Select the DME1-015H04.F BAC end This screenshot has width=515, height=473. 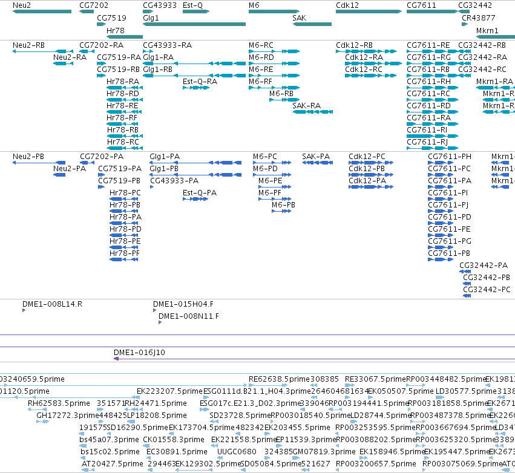click(x=155, y=310)
